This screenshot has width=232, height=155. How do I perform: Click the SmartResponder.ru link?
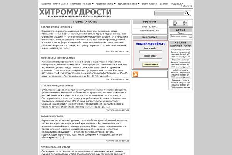pos(151,44)
